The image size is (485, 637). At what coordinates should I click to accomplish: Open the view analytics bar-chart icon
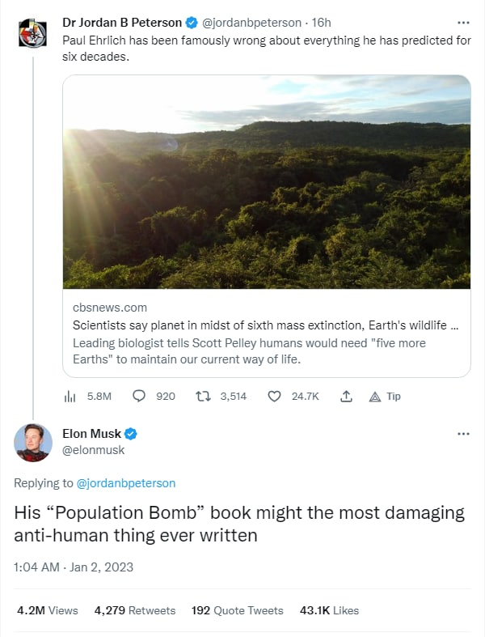click(x=70, y=396)
